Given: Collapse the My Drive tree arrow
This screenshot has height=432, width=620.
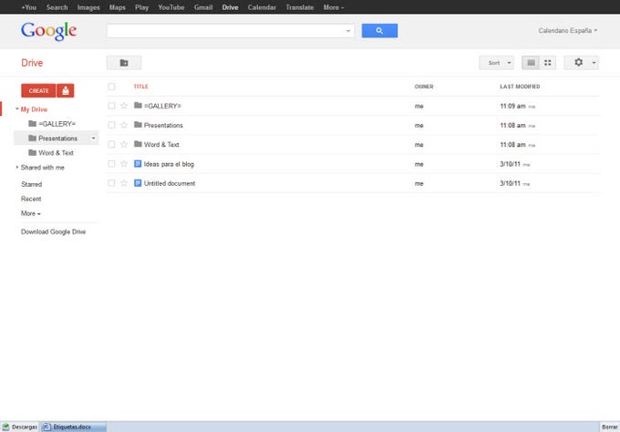Looking at the screenshot, I should click(x=17, y=108).
